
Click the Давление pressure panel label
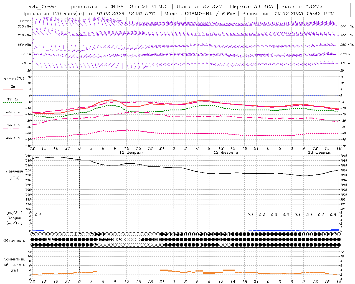[14, 171]
